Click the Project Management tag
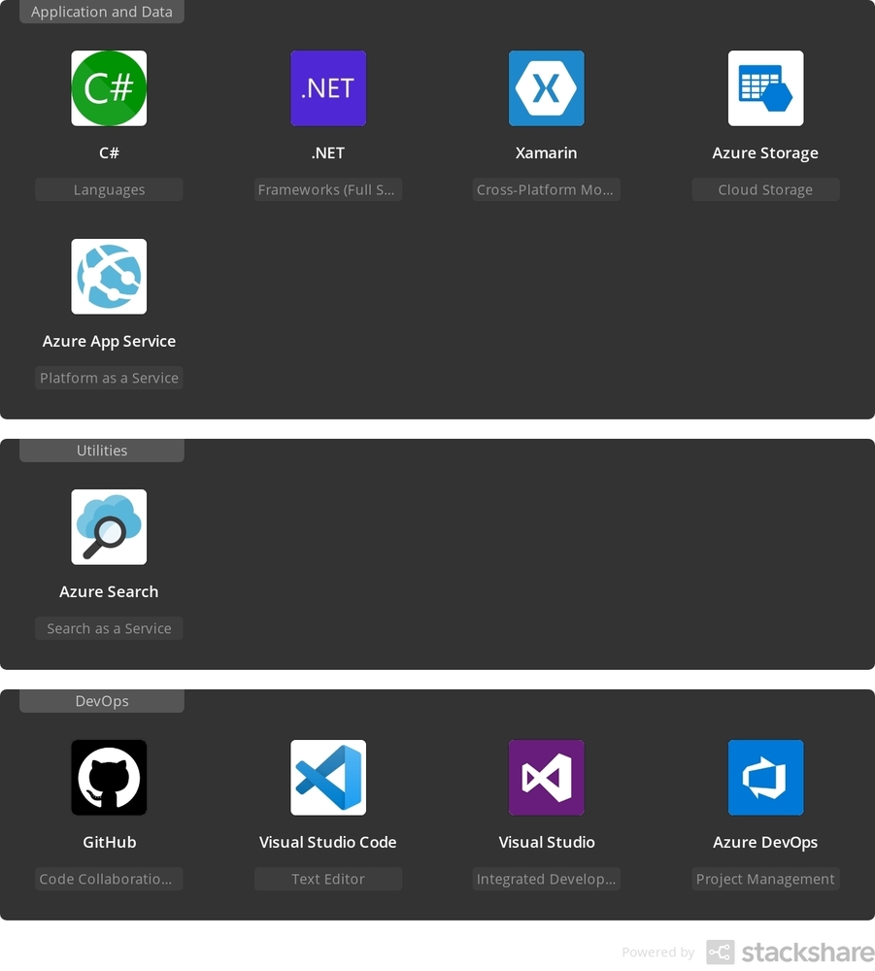 point(765,879)
